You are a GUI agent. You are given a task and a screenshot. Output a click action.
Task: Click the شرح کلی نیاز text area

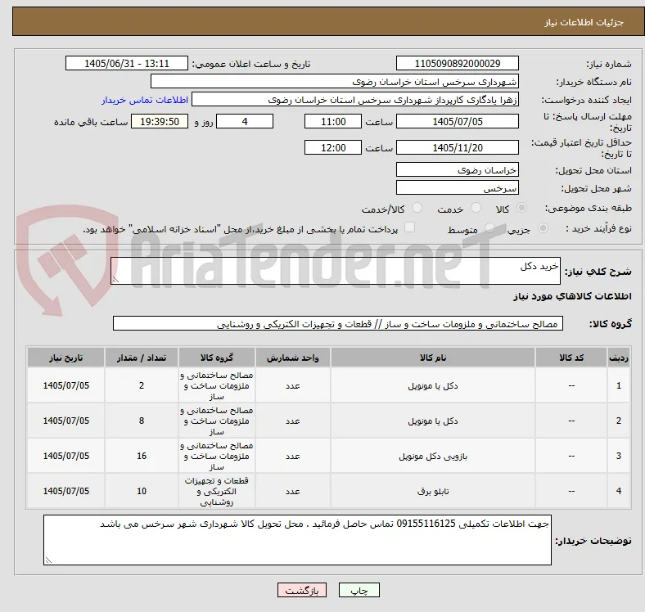click(336, 271)
